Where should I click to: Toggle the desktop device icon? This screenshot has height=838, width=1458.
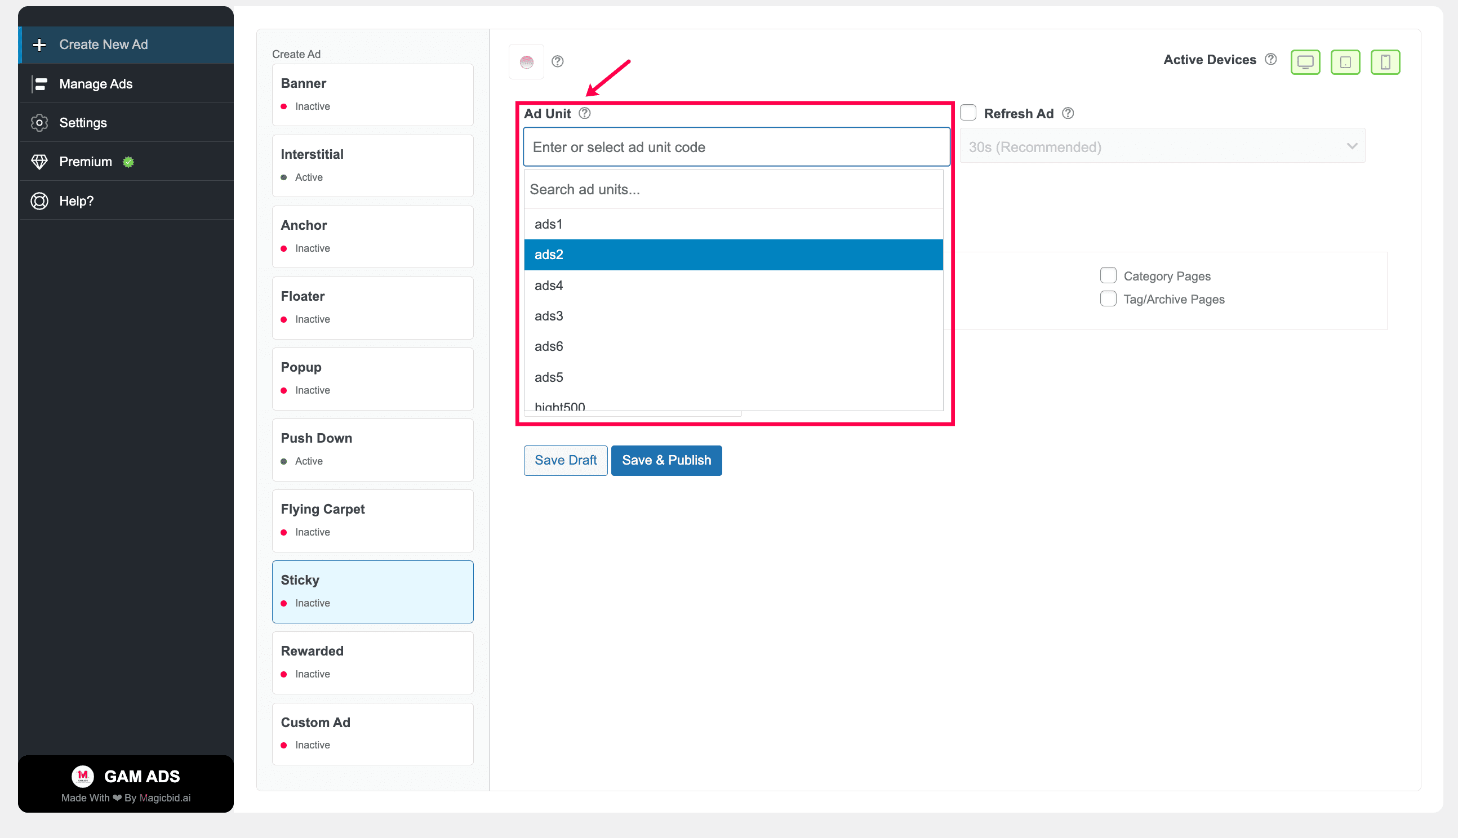(1305, 62)
